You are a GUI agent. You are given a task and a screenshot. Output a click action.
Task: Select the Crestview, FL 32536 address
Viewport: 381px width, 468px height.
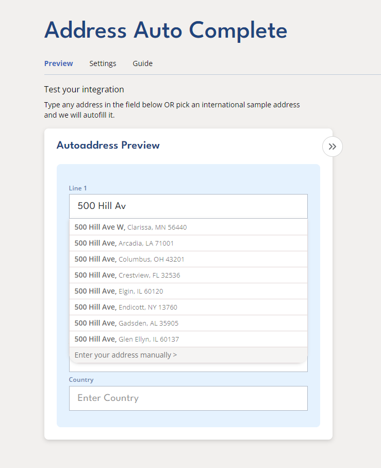point(188,275)
